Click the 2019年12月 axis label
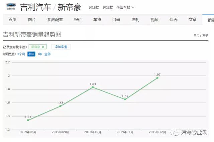 [157, 132]
